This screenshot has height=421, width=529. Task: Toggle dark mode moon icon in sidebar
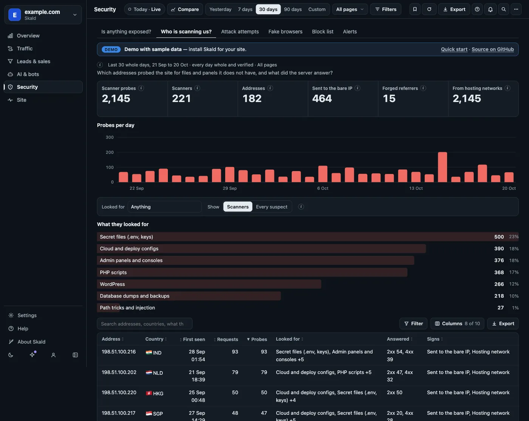11,355
